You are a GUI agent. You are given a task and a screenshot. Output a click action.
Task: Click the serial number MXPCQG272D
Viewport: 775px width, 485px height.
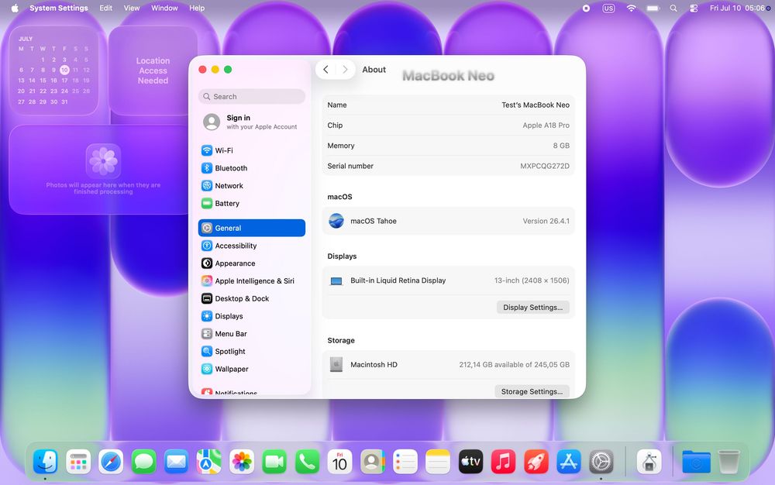click(x=545, y=167)
